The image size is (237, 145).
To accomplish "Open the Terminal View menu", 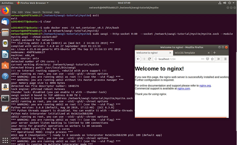I will click(x=28, y=12).
